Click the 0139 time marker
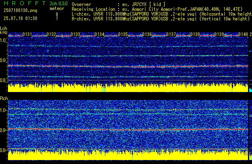Image resolution: width=252 pixels, height=164 pixels. [x=219, y=34]
